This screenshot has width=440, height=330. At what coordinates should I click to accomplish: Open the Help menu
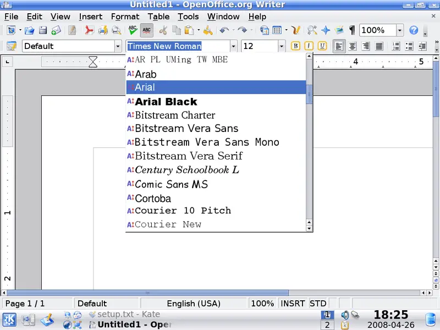(257, 16)
